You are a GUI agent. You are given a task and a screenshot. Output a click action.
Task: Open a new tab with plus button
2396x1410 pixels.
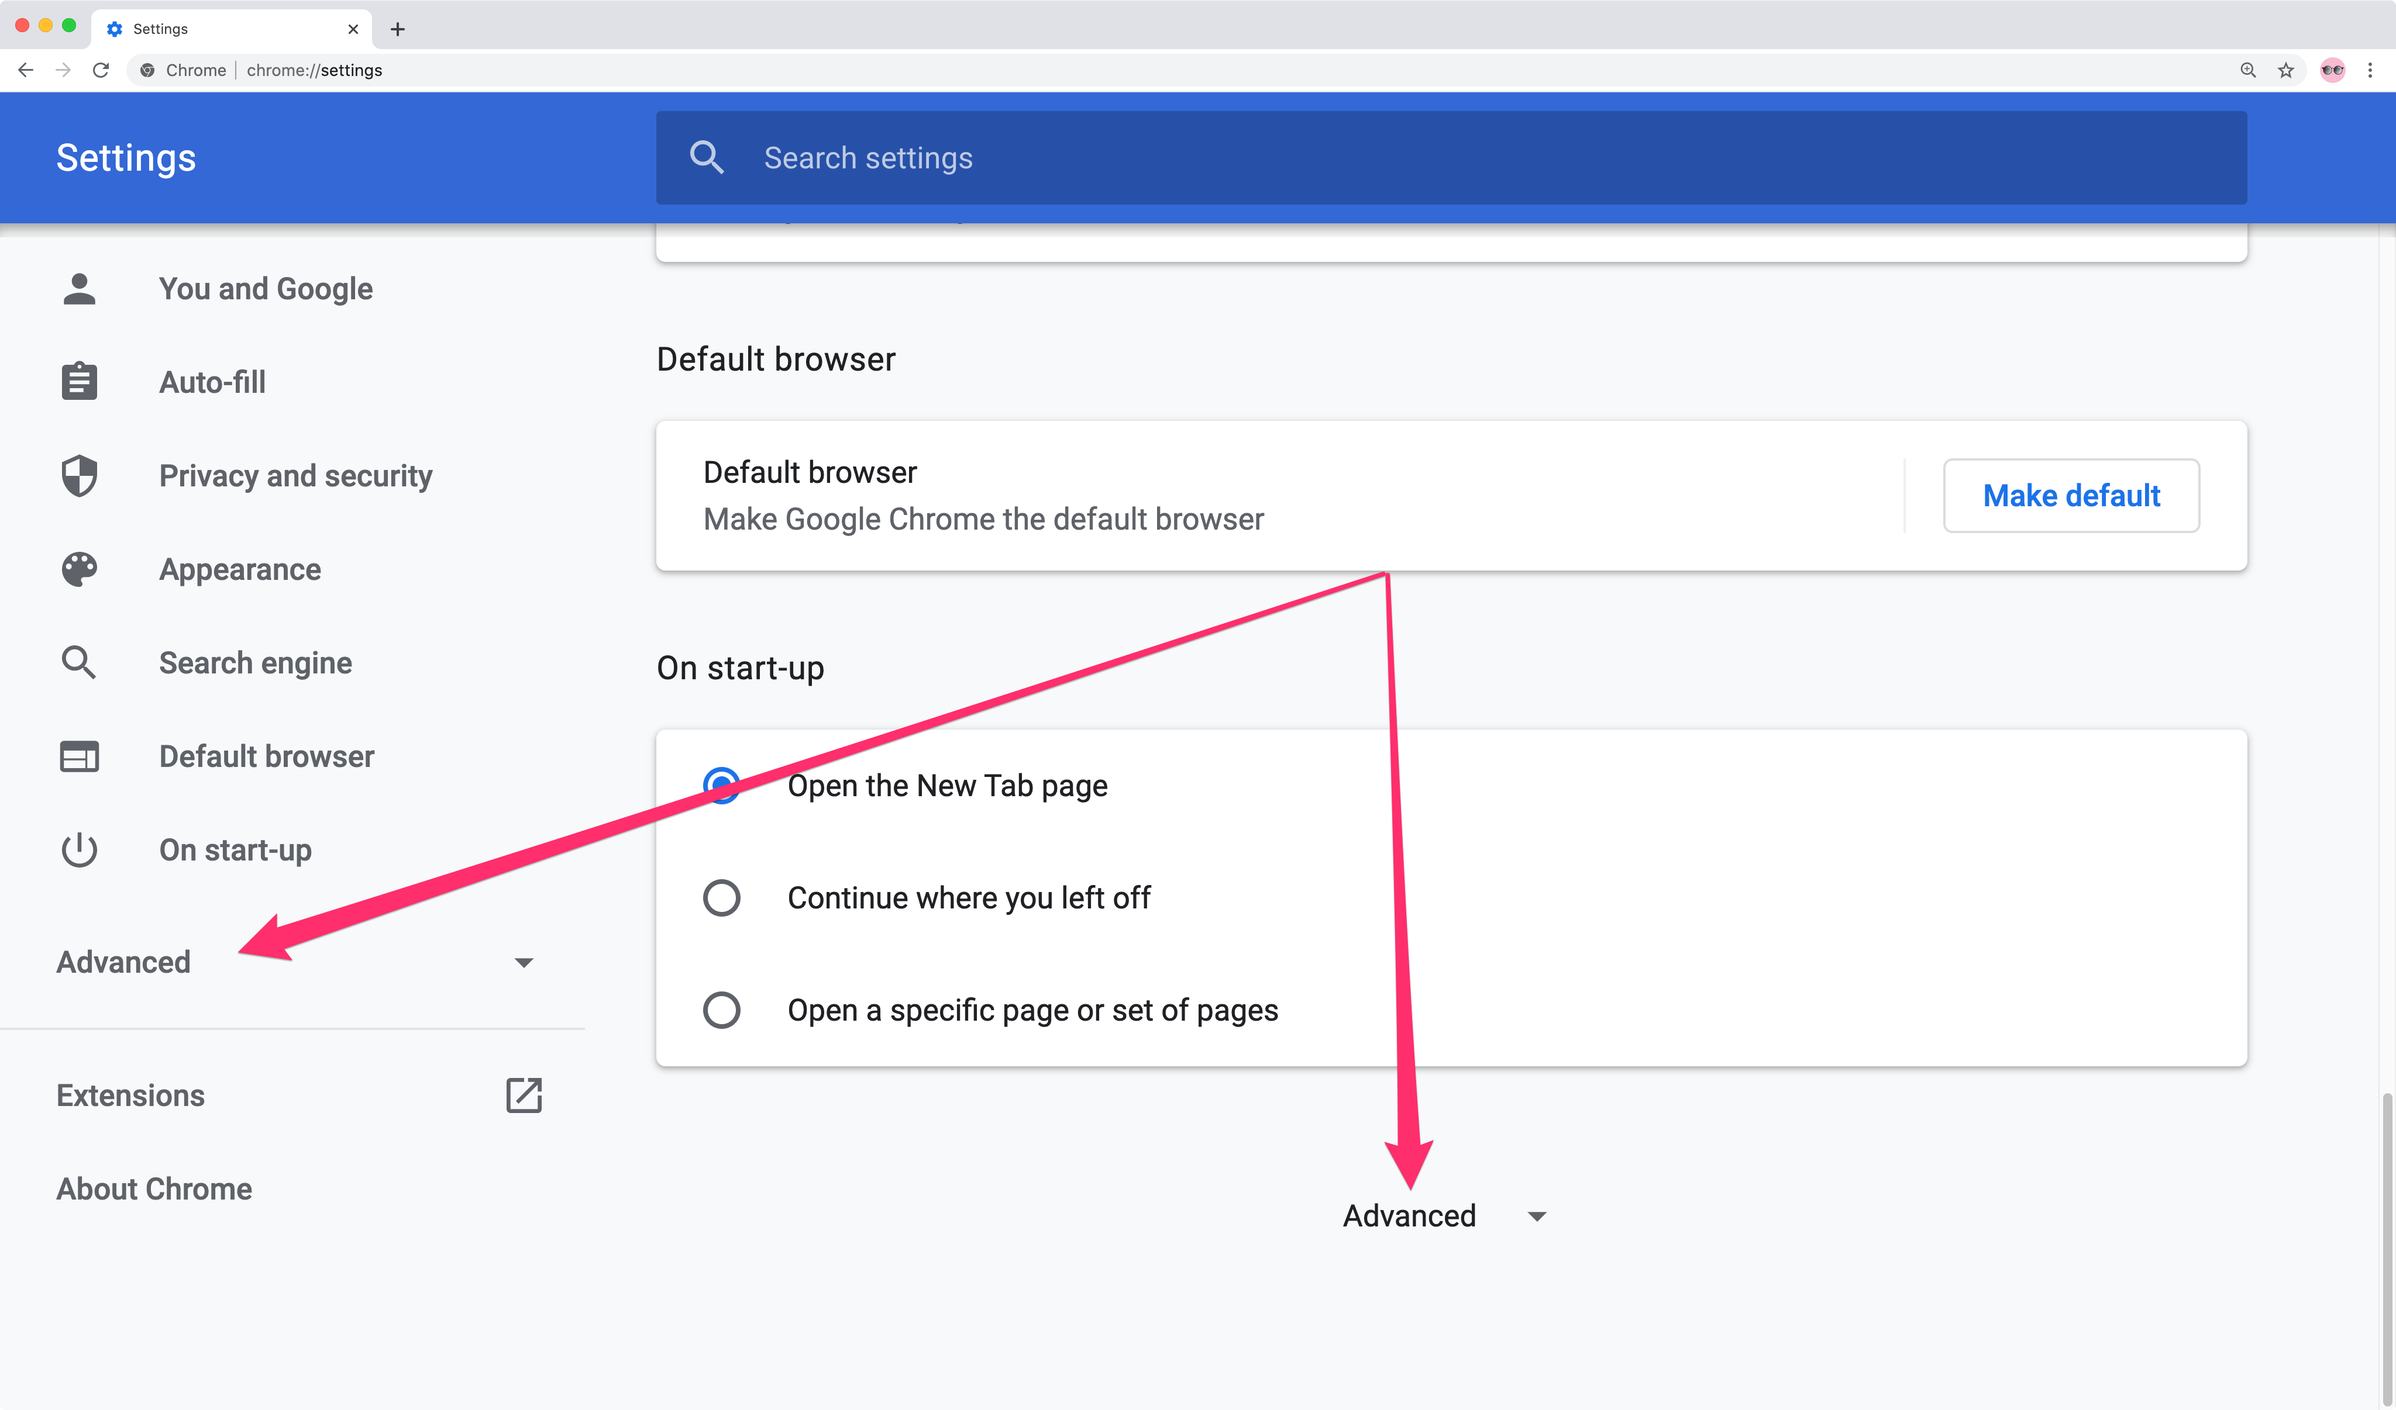pyautogui.click(x=397, y=29)
